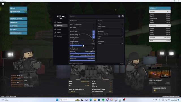Adjust the Recoil Y slider
This screenshot has height=102, width=181.
pos(82,57)
